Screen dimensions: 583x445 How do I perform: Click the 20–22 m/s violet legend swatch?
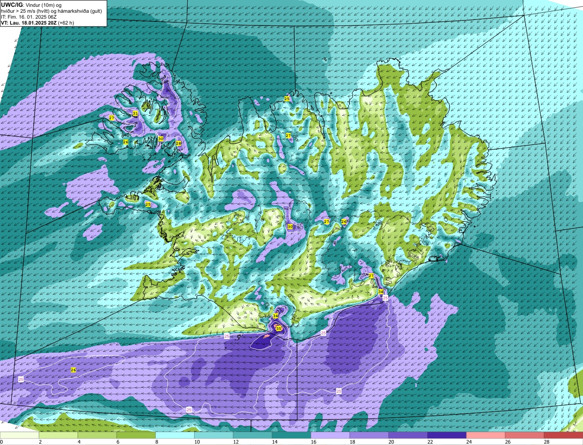point(408,435)
